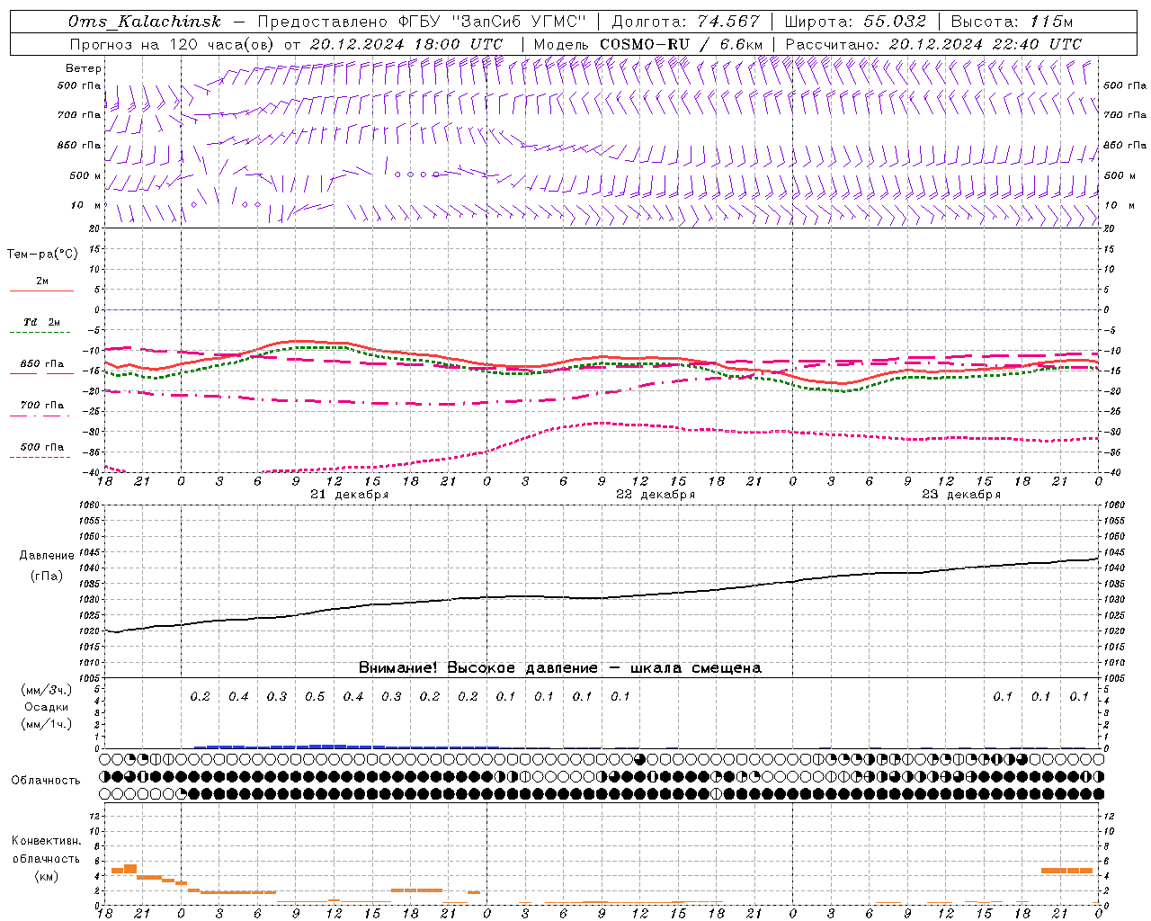
Task: Select the forecast start time 20.12.2024 18:00 UTC
Action: [x=406, y=44]
